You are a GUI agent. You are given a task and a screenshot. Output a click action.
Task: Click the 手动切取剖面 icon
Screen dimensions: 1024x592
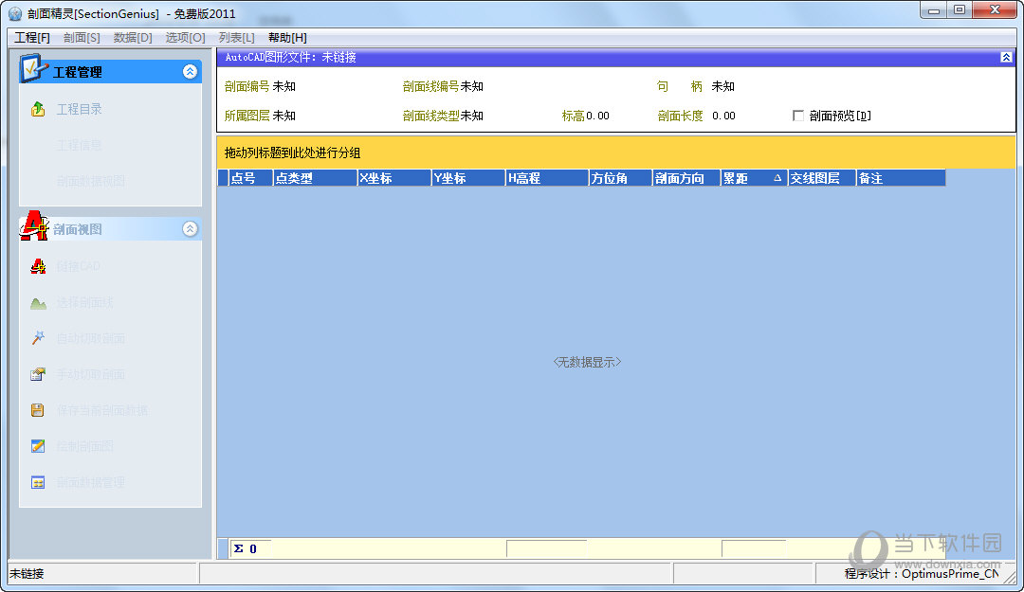(38, 374)
